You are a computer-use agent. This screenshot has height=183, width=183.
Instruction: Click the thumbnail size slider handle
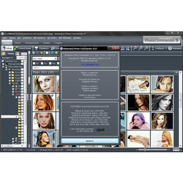coord(145,150)
